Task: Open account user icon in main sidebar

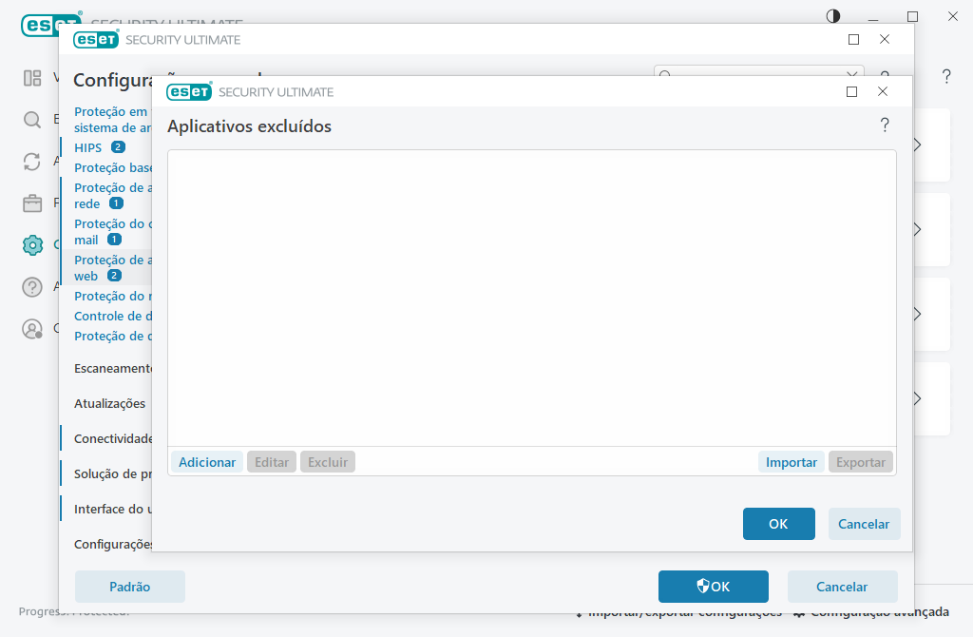Action: pos(32,328)
